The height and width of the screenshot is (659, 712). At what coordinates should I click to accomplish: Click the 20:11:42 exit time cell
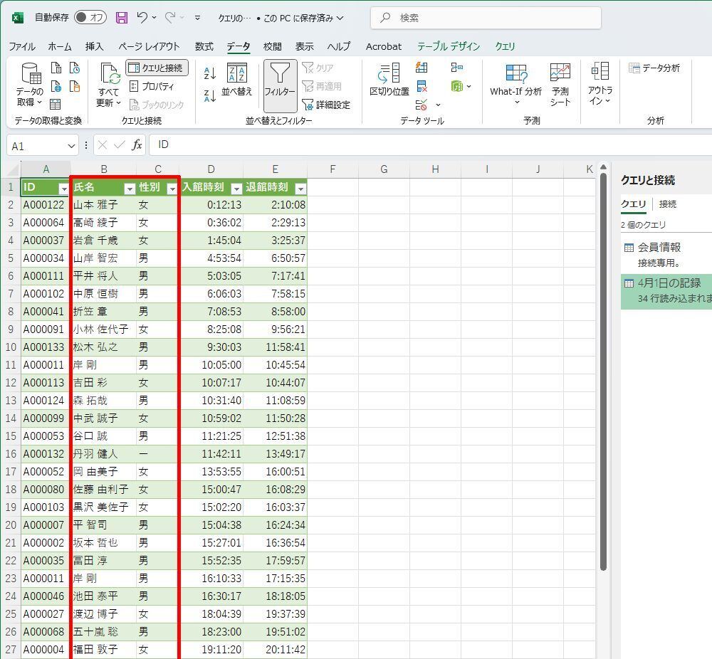point(275,650)
